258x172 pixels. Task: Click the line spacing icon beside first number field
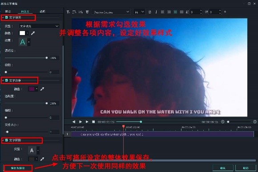[187, 12]
